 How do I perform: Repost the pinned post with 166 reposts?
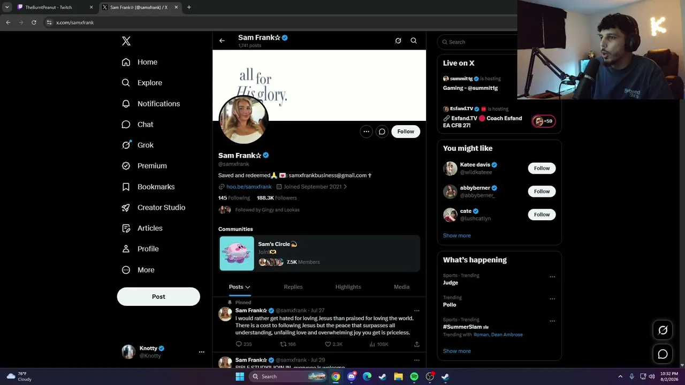(288, 344)
